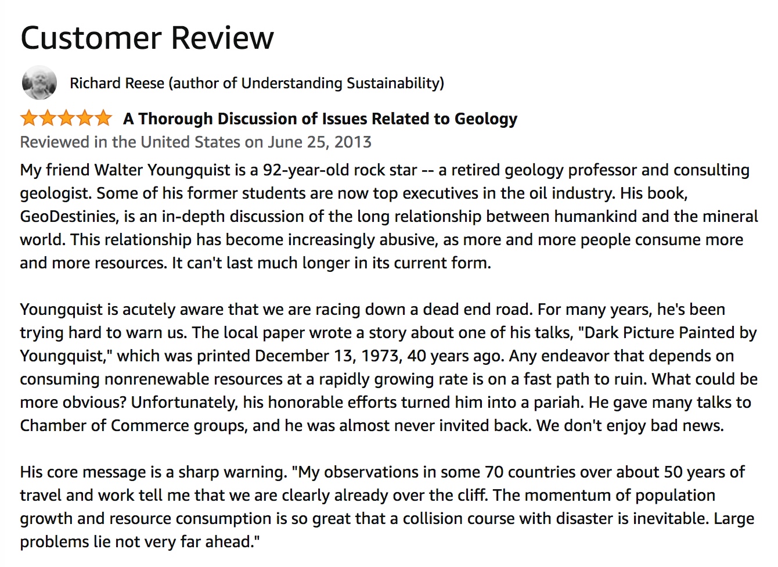The height and width of the screenshot is (567, 778).
Task: Click the fifth orange rating star
Action: pos(103,119)
